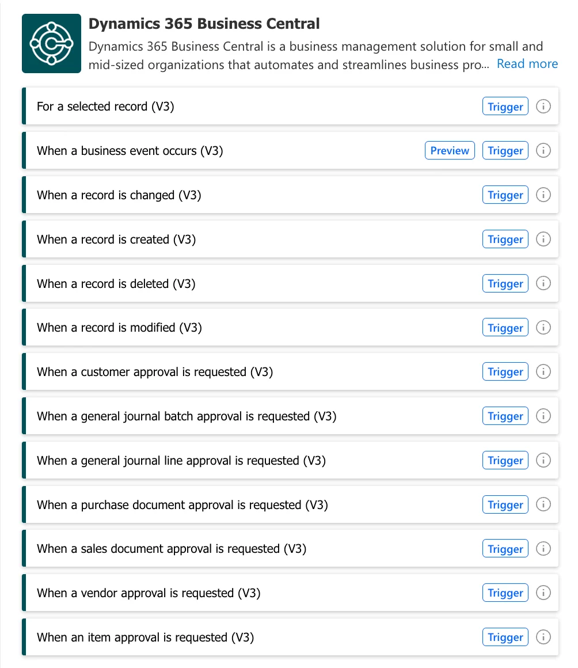This screenshot has width=578, height=668.
Task: Click Trigger for purchase document approval
Action: [x=505, y=504]
